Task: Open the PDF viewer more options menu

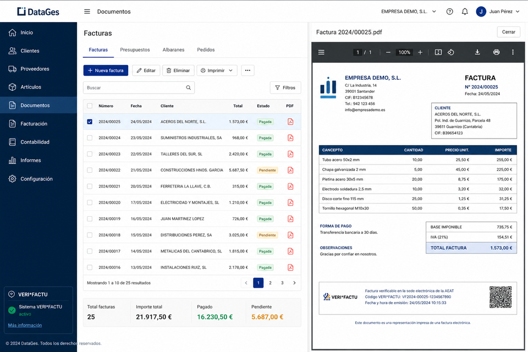Action: [513, 52]
